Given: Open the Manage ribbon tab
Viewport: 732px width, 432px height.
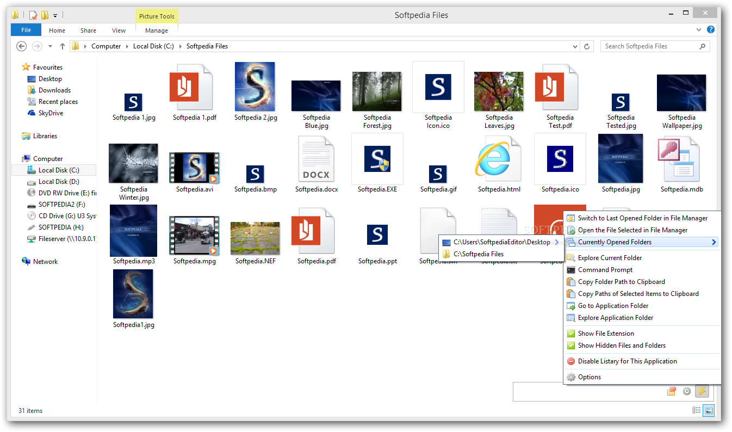Looking at the screenshot, I should pyautogui.click(x=157, y=30).
